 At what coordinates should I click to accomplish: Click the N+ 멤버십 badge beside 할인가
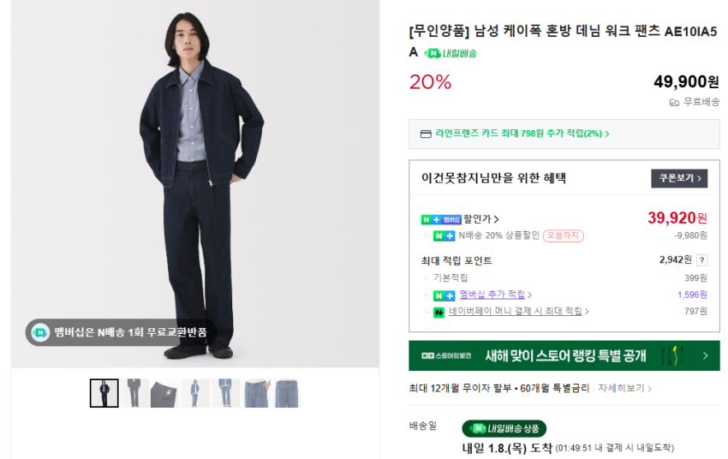[441, 219]
